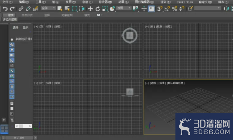Image resolution: width=233 pixels, height=140 pixels.
Task: Open the Perspective viewport [+] menu
Action: click(x=147, y=83)
